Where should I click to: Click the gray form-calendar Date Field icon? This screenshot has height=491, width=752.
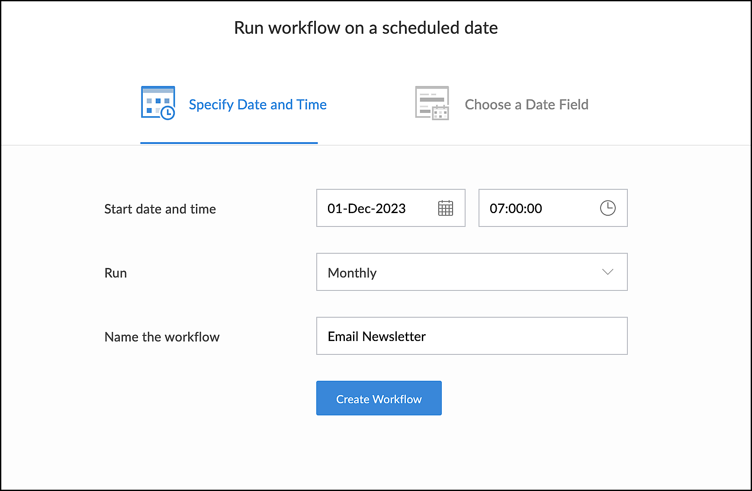(x=432, y=103)
